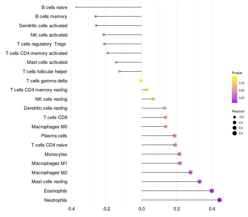Screen dimensions: 248x217
Task: Click the B cells memory data point
Action: tap(95, 16)
